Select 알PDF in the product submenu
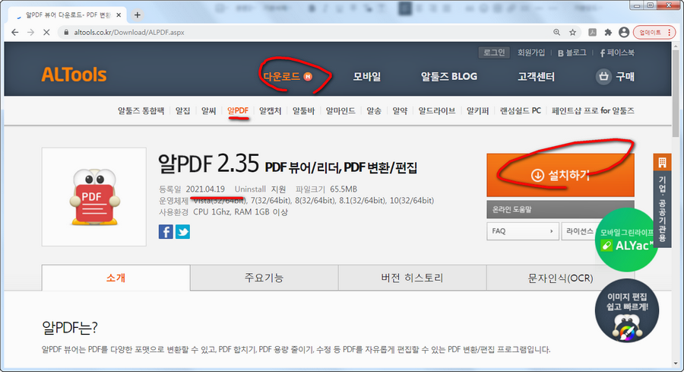This screenshot has height=372, width=684. pyautogui.click(x=238, y=110)
